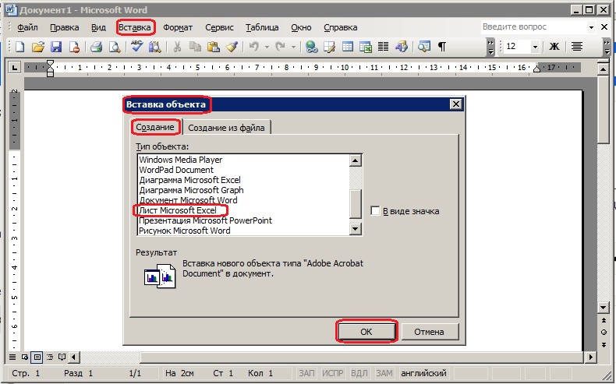Open the Окно menu
The width and height of the screenshot is (616, 384).
[301, 27]
